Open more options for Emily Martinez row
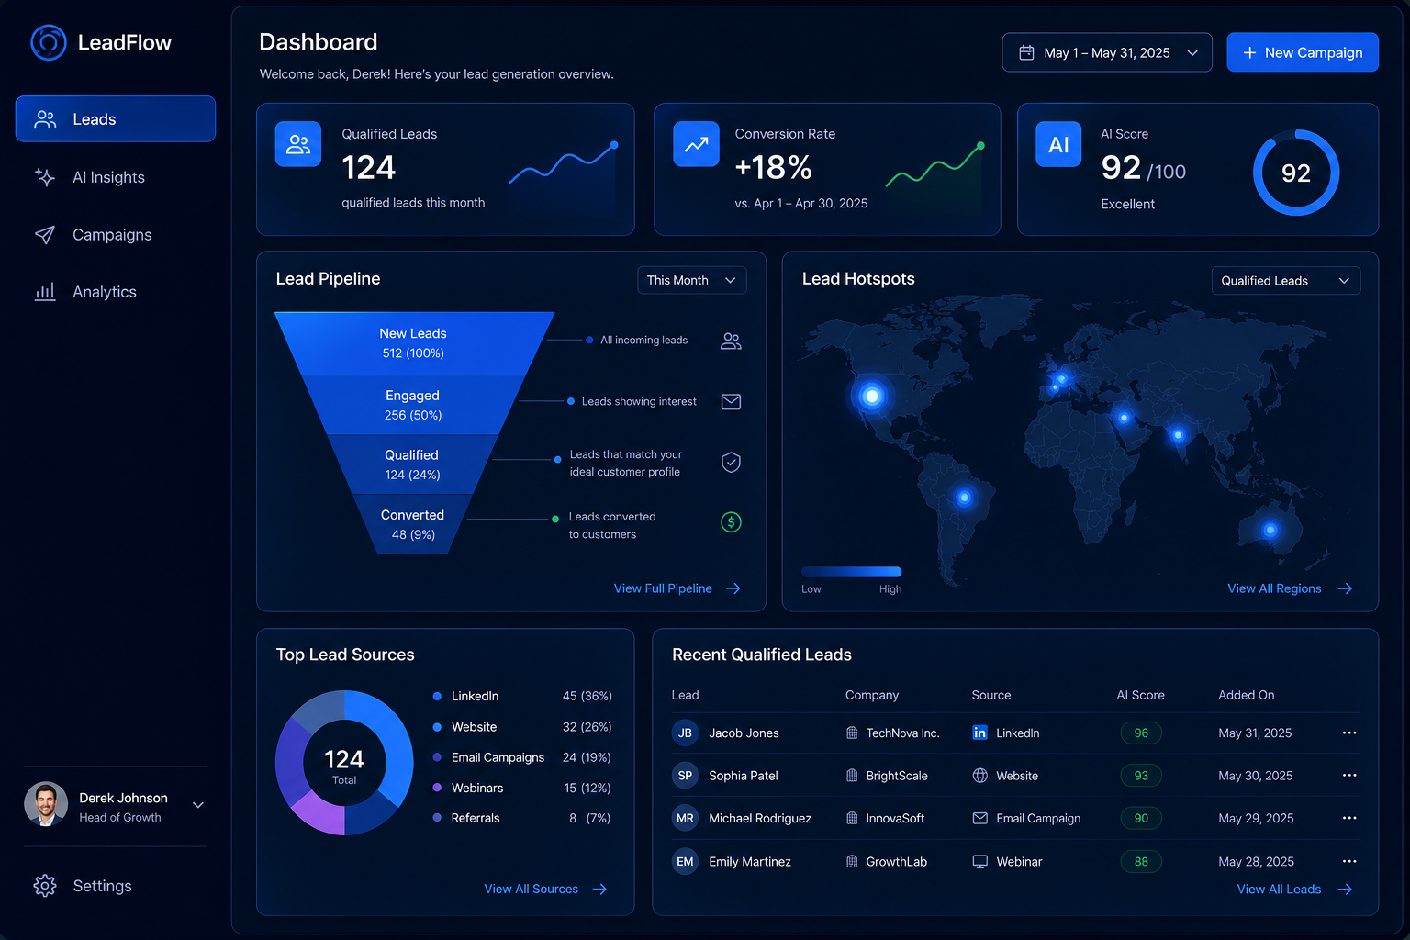Image resolution: width=1410 pixels, height=940 pixels. [x=1349, y=861]
